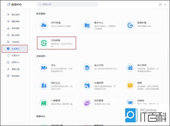Click the 会议 card title
The image size is (170, 126).
53,65
